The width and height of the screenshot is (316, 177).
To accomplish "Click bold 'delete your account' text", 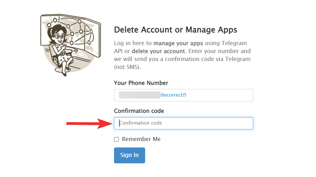I will pos(158,51).
